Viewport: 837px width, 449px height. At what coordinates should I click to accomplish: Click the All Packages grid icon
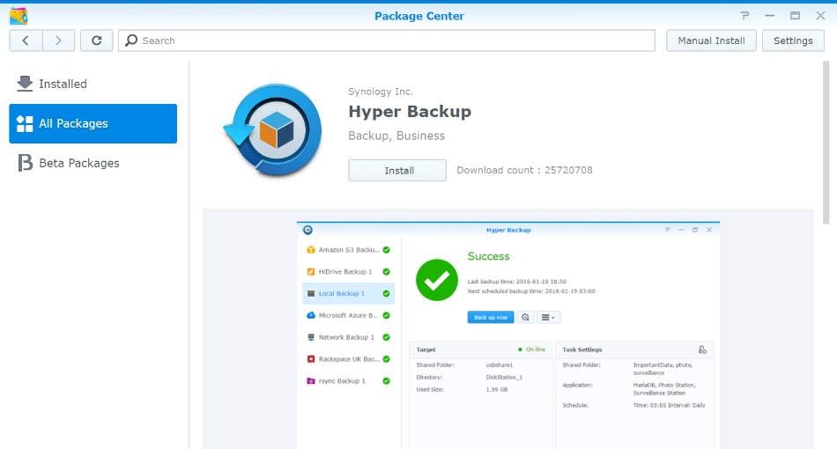click(25, 124)
